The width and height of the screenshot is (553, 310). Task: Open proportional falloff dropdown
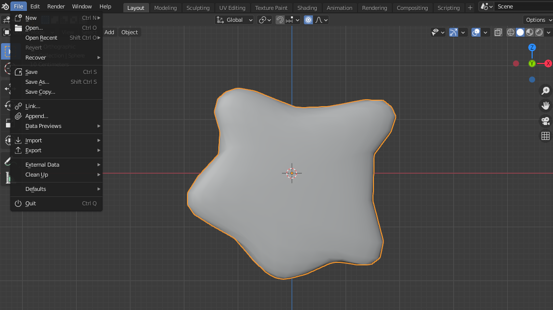[x=321, y=20]
